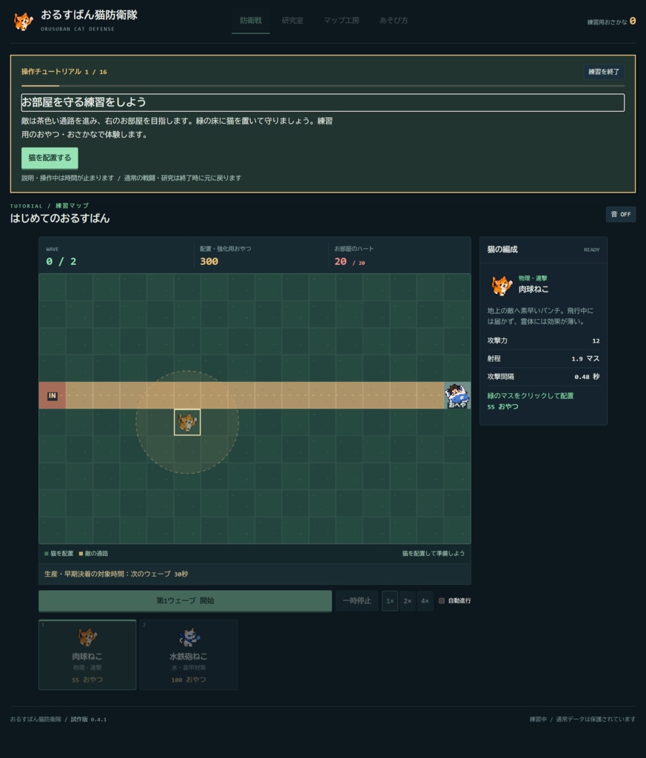Set game speed to 2x
646x758 pixels.
407,601
